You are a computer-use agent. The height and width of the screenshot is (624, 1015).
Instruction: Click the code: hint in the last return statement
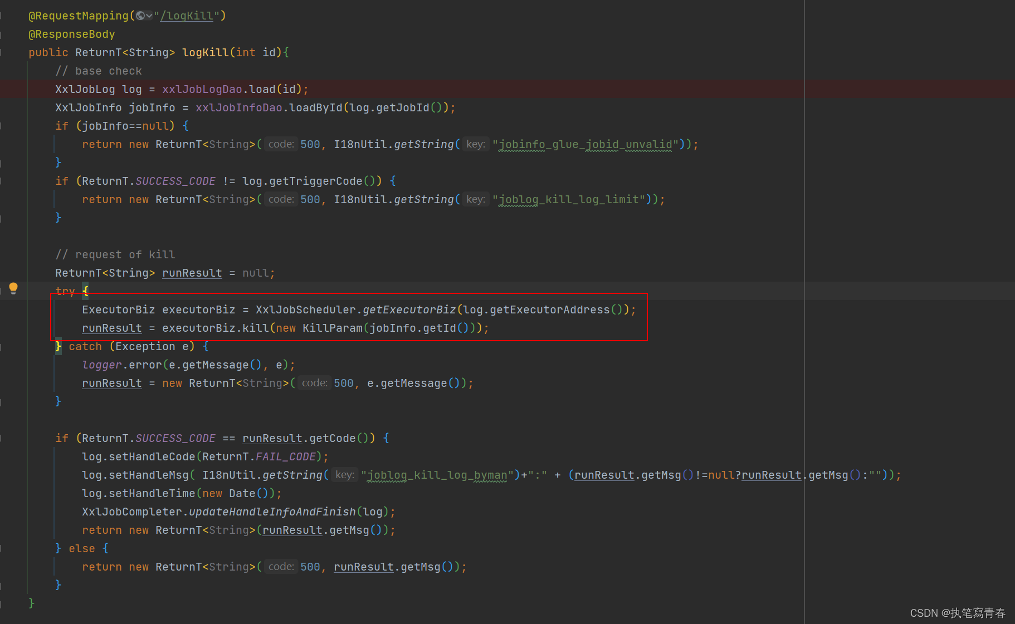click(x=281, y=567)
